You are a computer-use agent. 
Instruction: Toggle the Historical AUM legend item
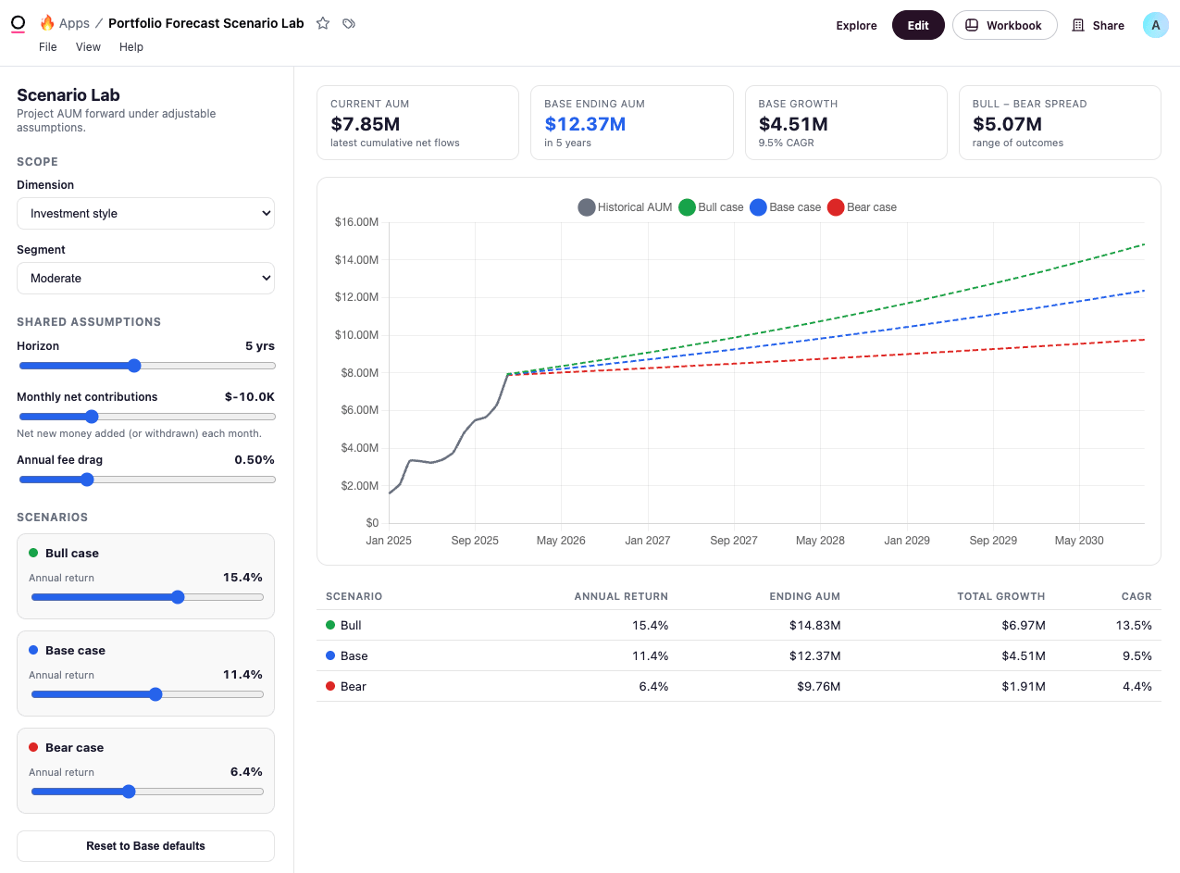[625, 207]
